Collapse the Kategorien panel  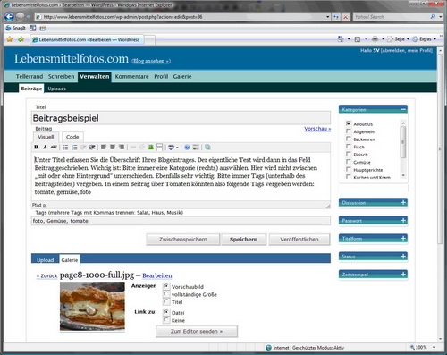[403, 109]
